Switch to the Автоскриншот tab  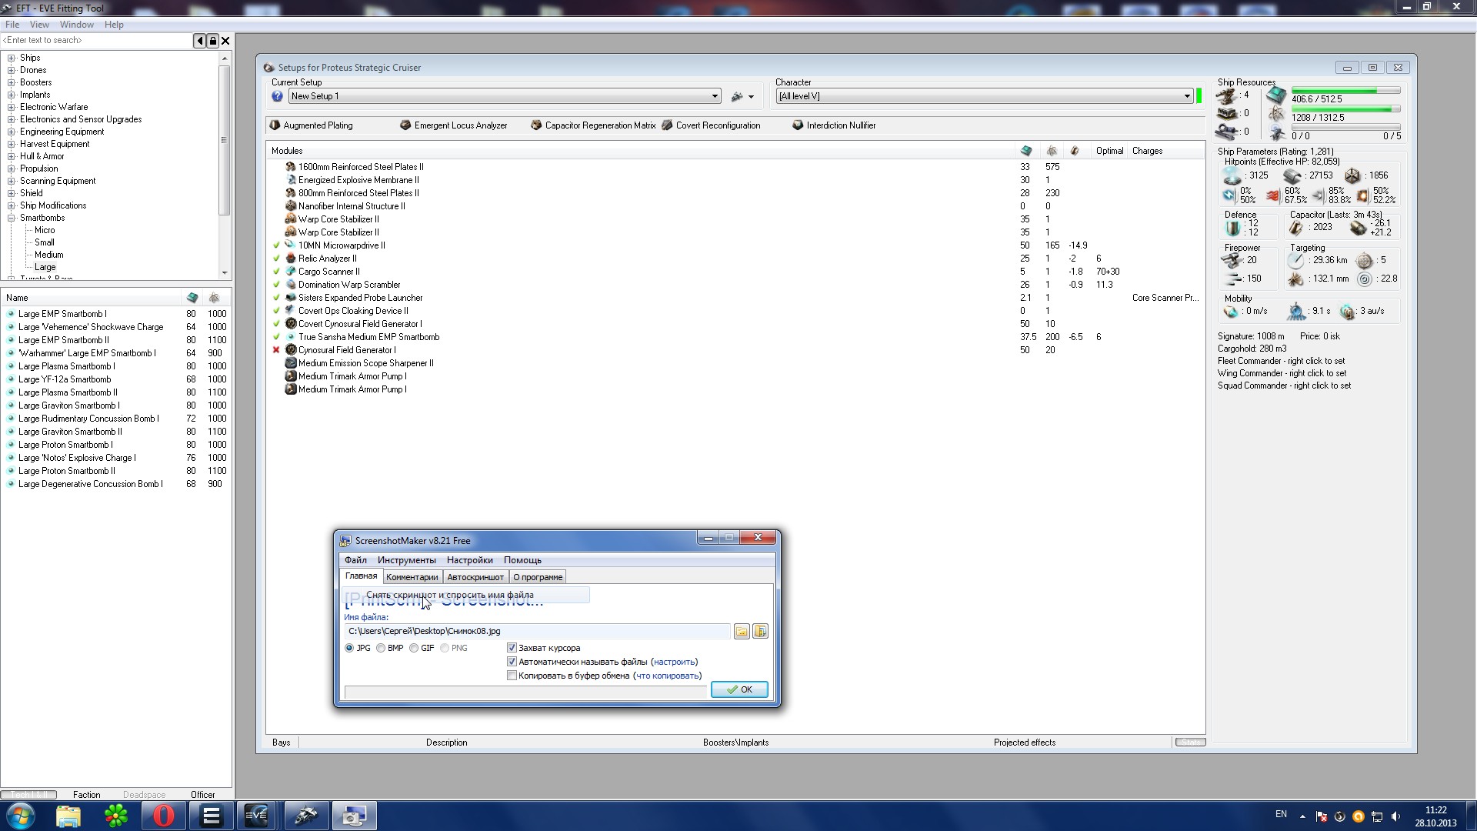(x=475, y=577)
